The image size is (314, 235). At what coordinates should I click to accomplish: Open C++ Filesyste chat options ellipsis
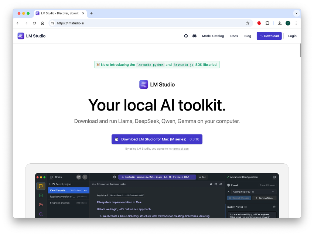pyautogui.click(x=85, y=190)
